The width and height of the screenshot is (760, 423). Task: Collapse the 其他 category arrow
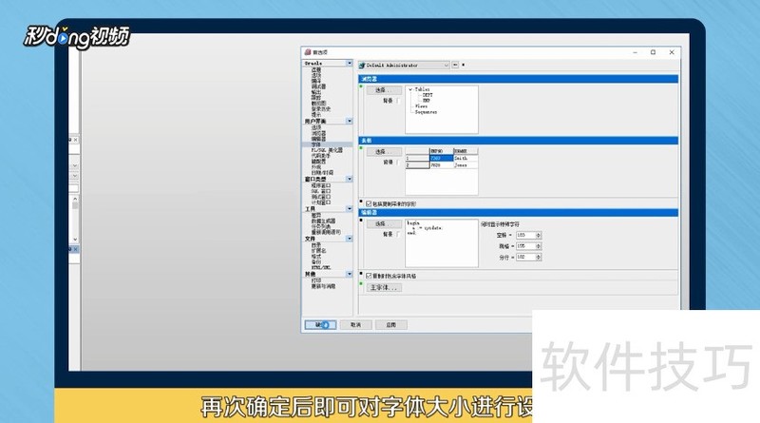click(349, 274)
